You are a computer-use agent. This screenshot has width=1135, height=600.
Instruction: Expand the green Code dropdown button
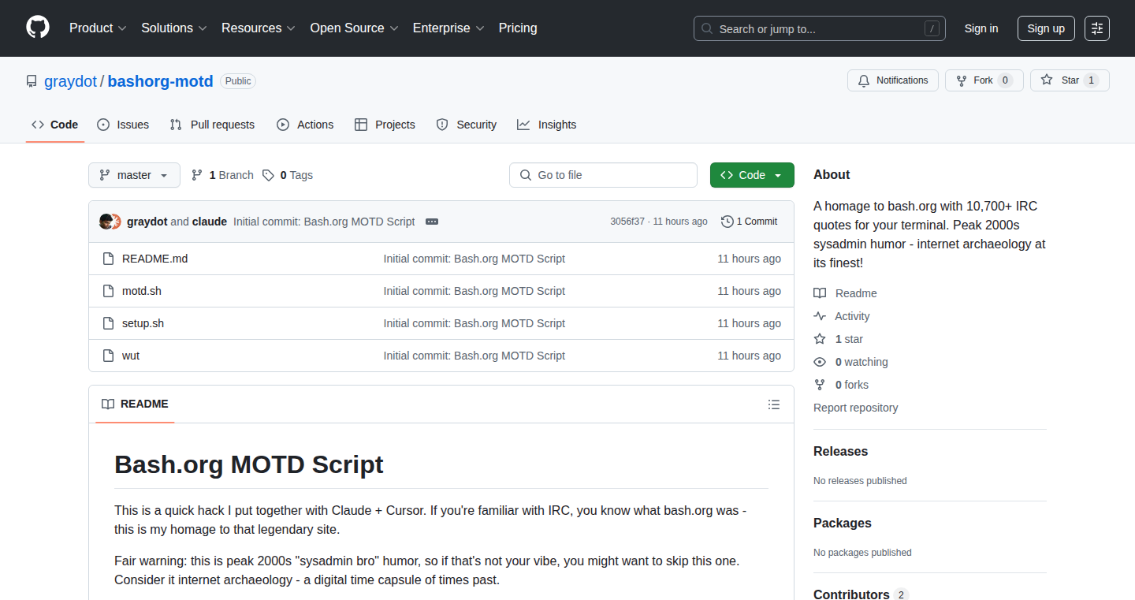[752, 175]
